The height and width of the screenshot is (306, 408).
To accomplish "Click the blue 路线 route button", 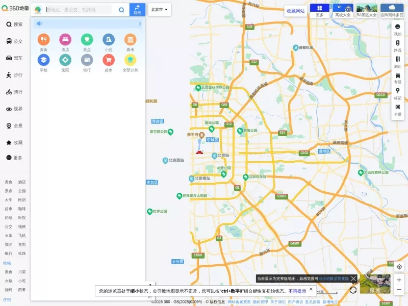I will click(x=137, y=10).
